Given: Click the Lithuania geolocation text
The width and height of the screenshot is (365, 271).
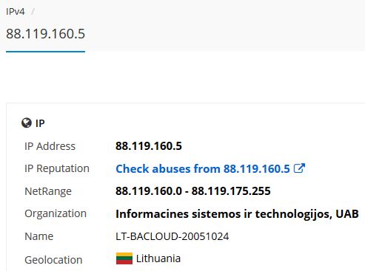Looking at the screenshot, I should (158, 258).
